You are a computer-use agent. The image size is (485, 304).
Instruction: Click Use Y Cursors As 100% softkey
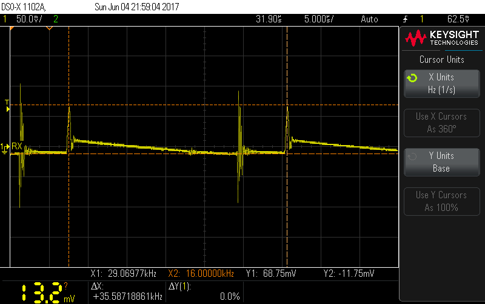click(x=442, y=201)
